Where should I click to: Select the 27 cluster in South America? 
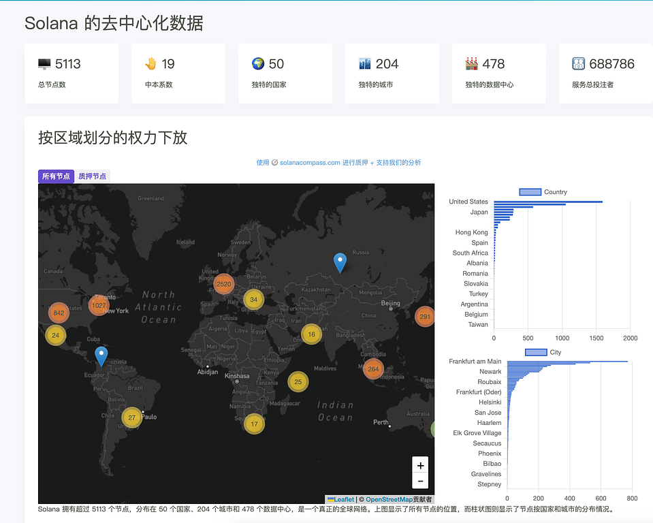[132, 417]
